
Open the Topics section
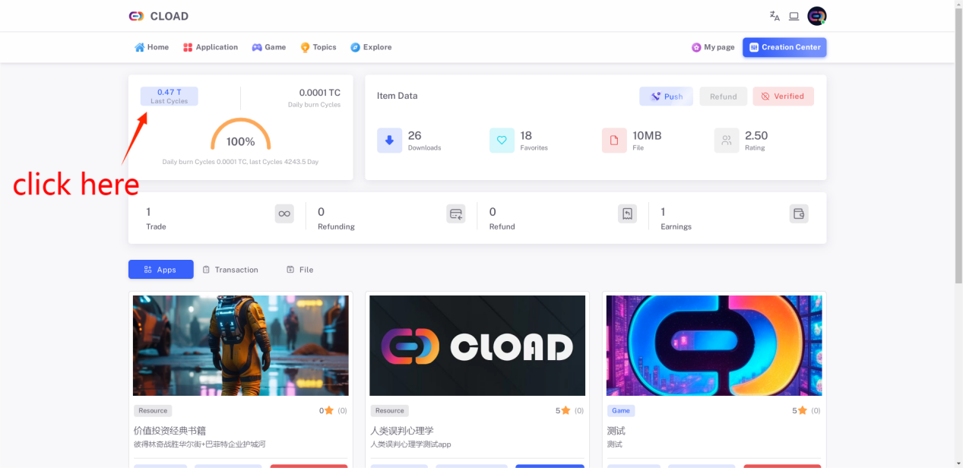318,47
